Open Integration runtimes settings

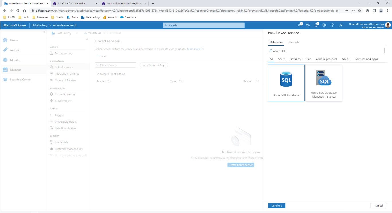(x=67, y=73)
